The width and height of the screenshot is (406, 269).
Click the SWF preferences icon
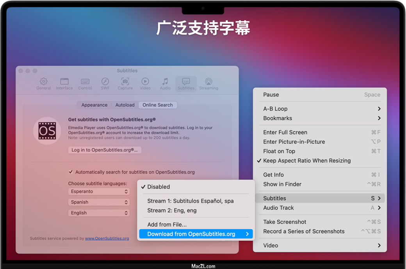tap(105, 83)
